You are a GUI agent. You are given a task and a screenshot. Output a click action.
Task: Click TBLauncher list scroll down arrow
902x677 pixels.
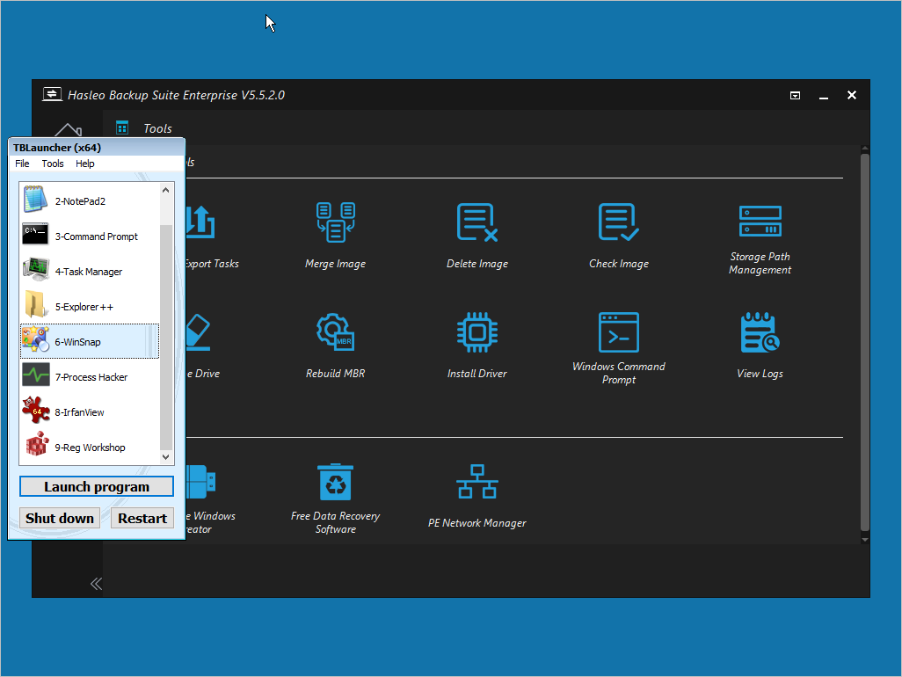pos(165,457)
